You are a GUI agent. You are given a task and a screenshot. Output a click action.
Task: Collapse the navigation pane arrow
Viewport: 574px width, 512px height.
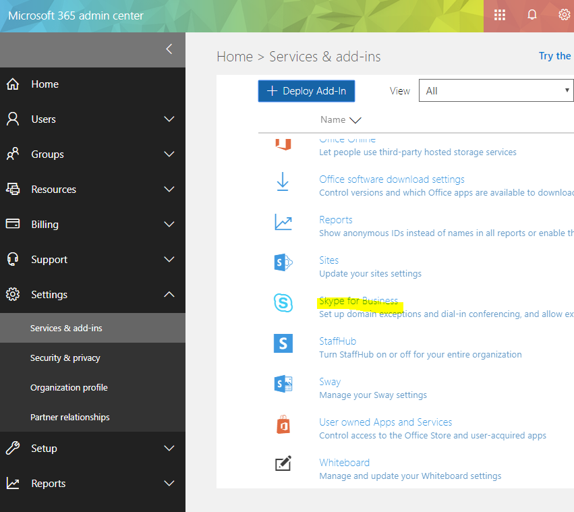point(169,49)
